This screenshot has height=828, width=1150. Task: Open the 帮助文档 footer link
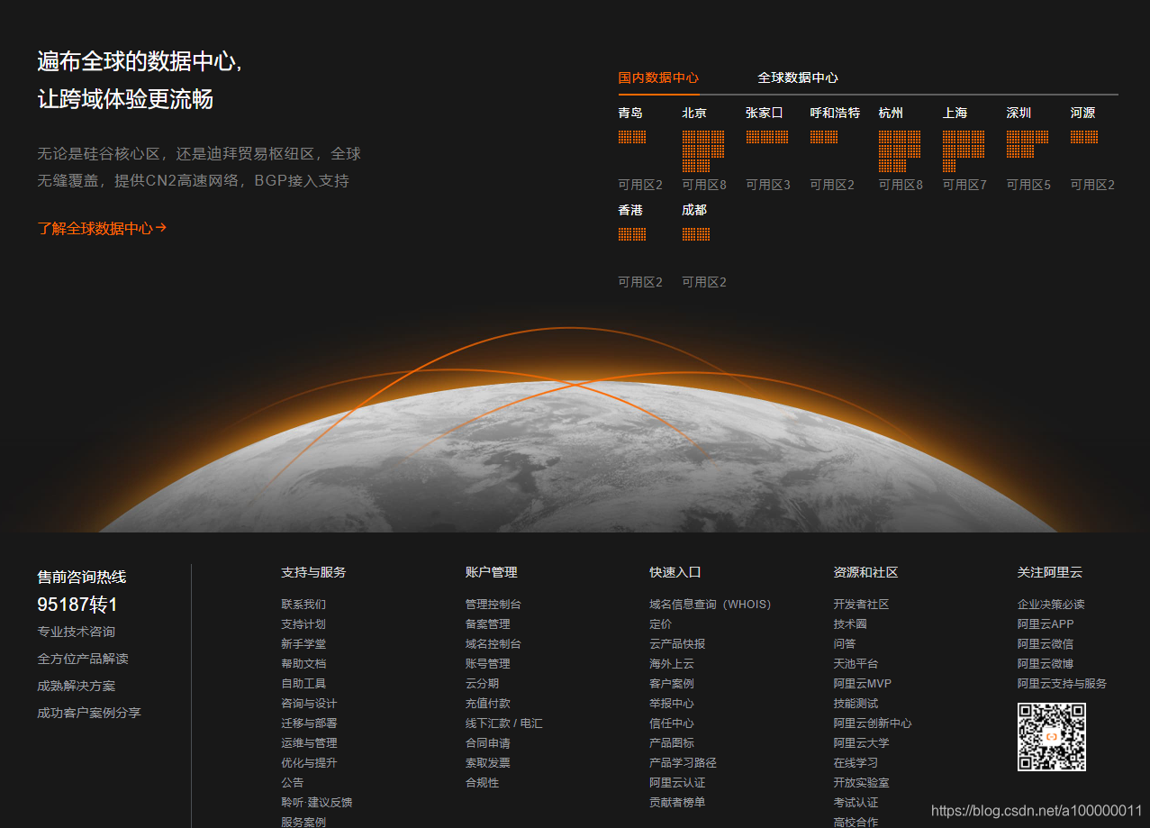(x=303, y=664)
